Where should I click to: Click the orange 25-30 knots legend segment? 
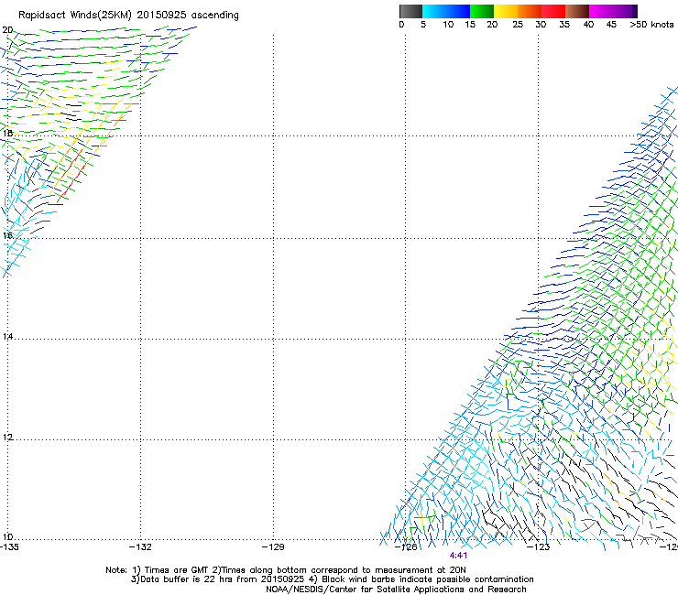530,11
